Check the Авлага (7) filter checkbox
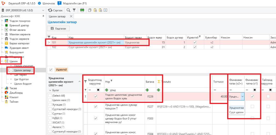276x135 pixels. click(x=50, y=127)
